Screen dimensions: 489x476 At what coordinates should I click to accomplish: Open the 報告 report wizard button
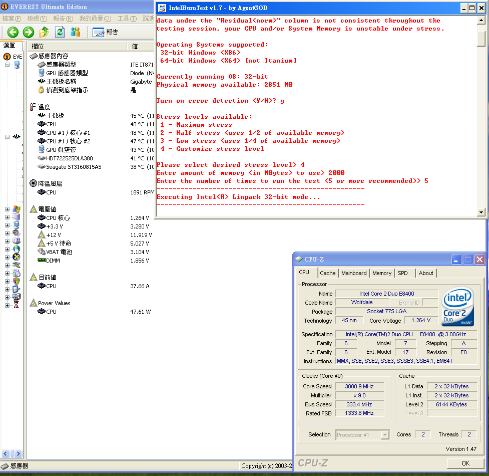[x=106, y=32]
